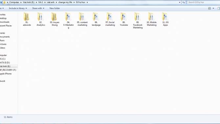Select Music in the navigation pane
The image size is (220, 124).
point(2,40)
